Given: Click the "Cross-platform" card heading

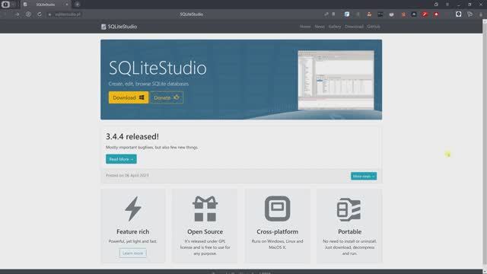Looking at the screenshot, I should click(277, 231).
